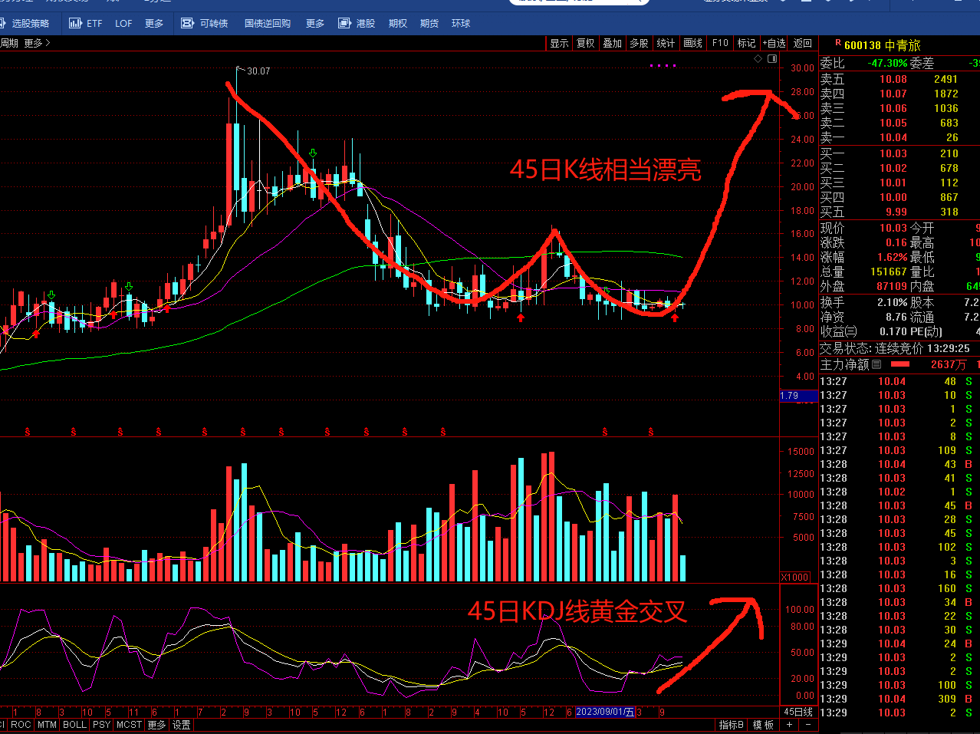Select the MCST indicator tab

click(x=130, y=725)
